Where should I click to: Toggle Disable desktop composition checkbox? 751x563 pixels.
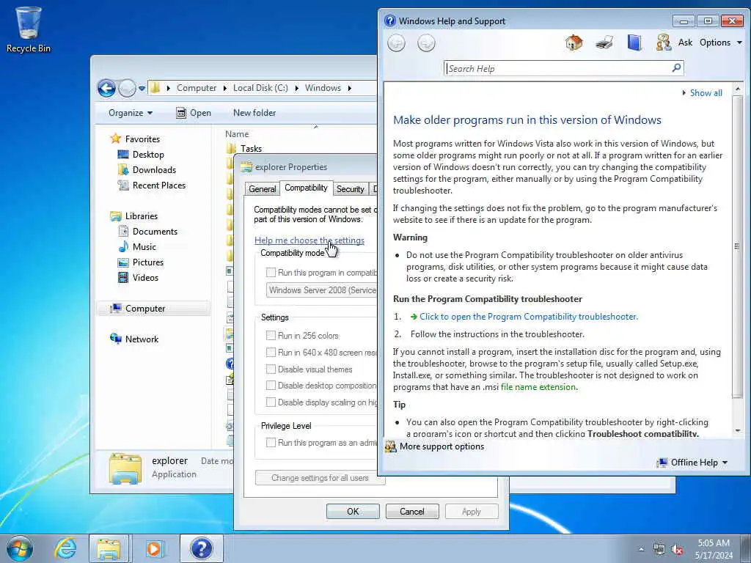pos(271,386)
